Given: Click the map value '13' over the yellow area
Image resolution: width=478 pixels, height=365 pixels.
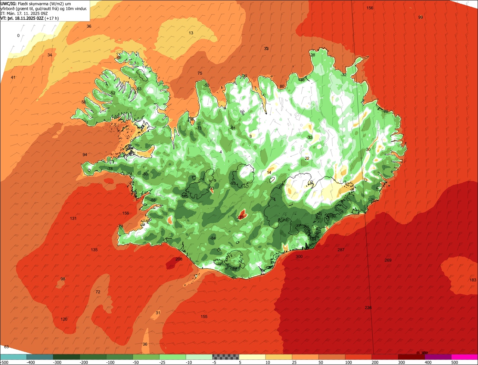Looking at the screenshot, I should tap(191, 33).
